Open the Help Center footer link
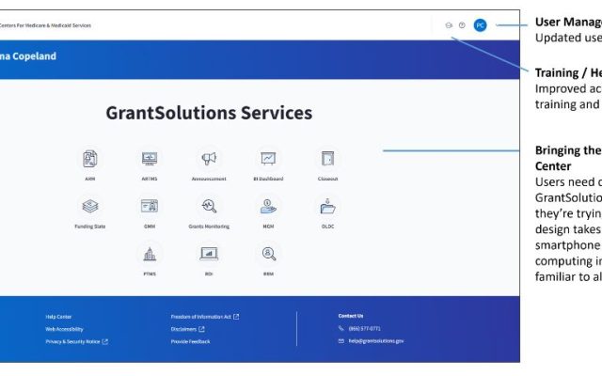 click(x=58, y=317)
